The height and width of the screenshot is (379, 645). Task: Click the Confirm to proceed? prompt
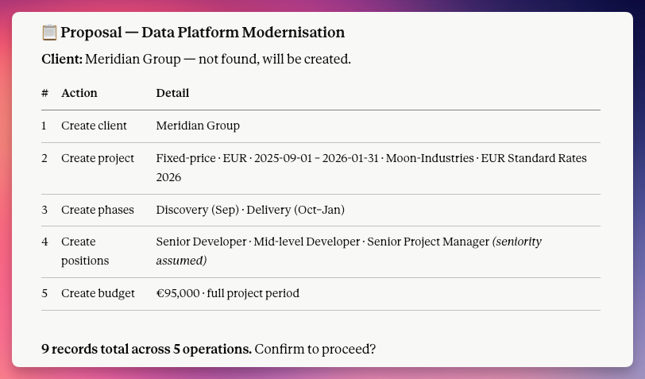coord(315,349)
